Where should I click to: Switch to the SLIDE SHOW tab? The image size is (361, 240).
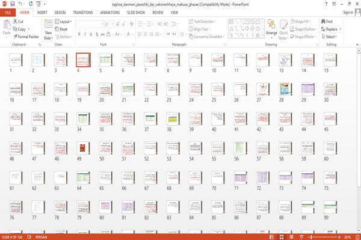(136, 13)
